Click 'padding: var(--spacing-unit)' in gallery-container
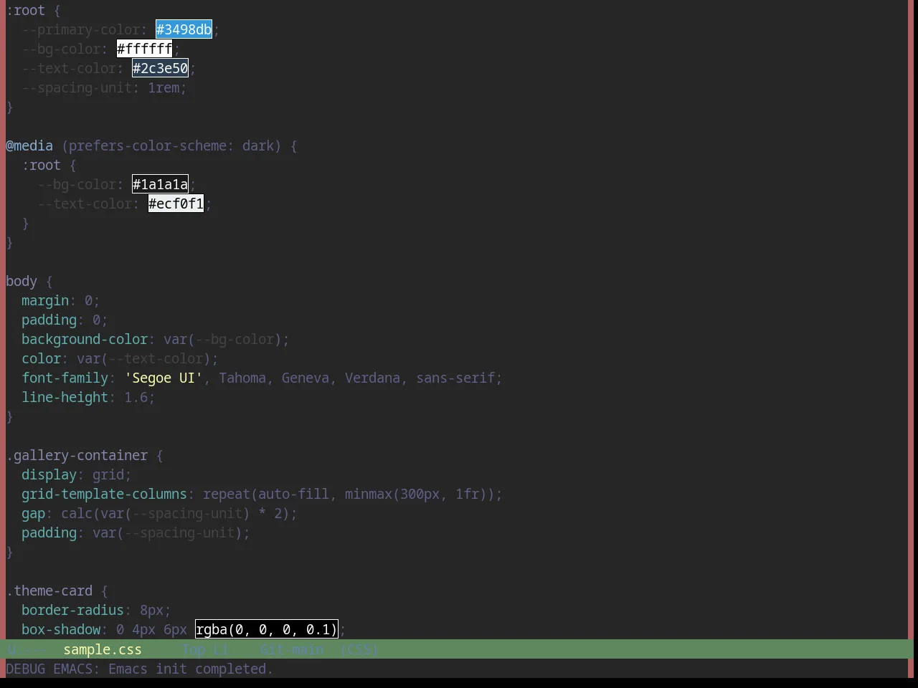Viewport: 918px width, 688px height. tap(132, 532)
